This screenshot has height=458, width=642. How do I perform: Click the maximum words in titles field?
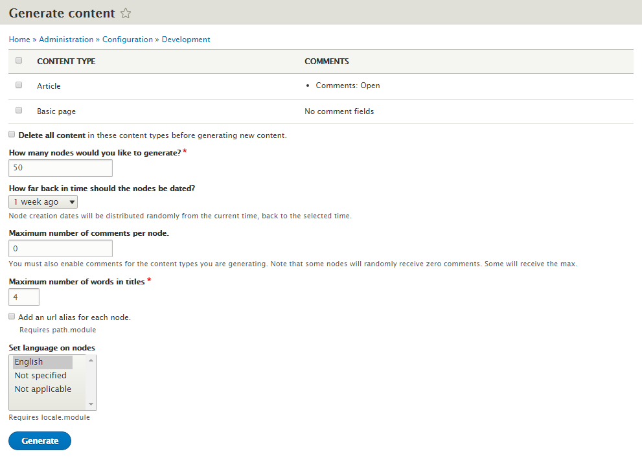[x=24, y=297]
